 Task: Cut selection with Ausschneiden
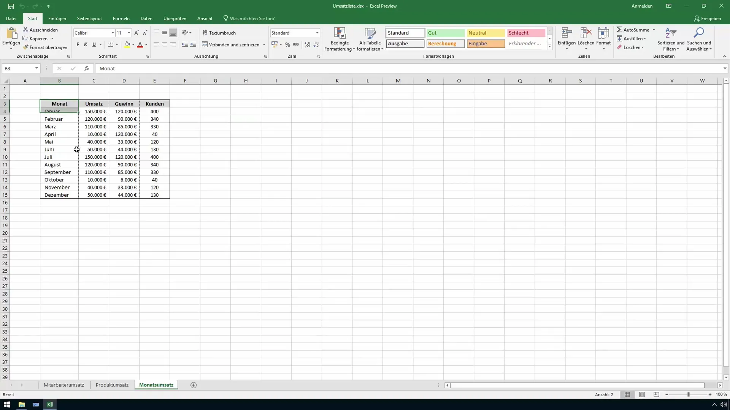click(40, 30)
